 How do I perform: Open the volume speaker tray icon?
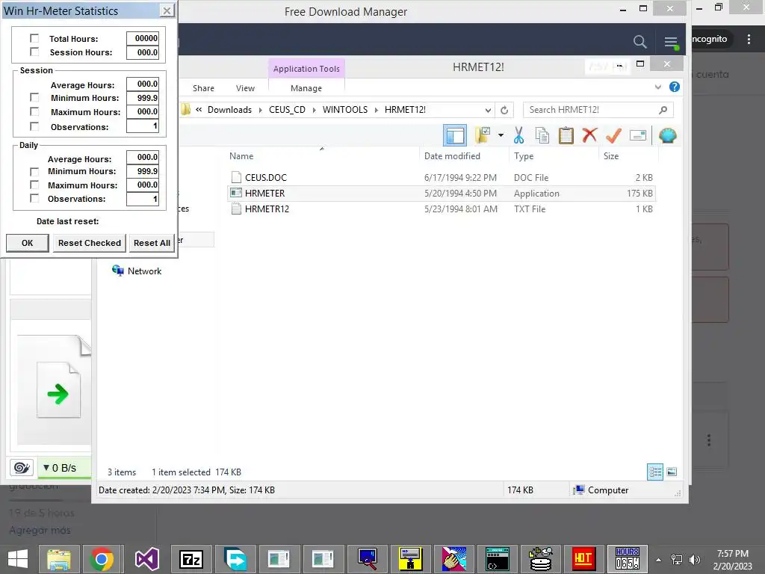[x=694, y=559]
